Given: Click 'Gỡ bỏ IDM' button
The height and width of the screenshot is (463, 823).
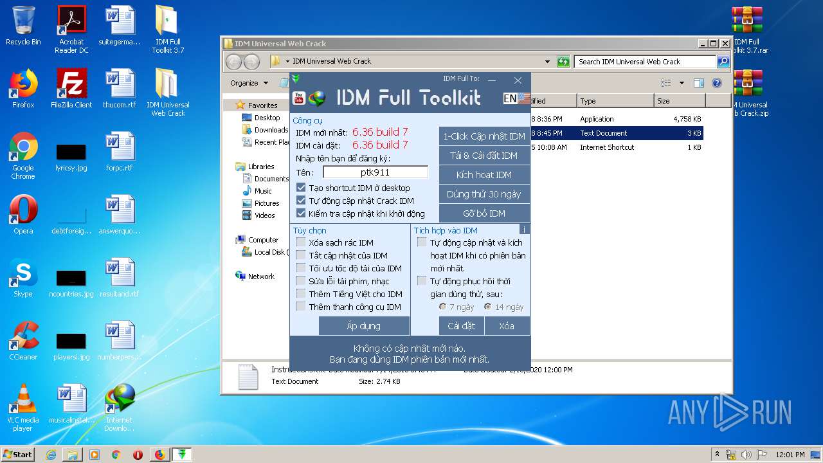Looking at the screenshot, I should [x=484, y=213].
